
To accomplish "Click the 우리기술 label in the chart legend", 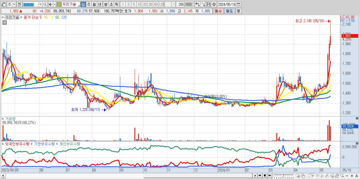I will coord(12,17).
